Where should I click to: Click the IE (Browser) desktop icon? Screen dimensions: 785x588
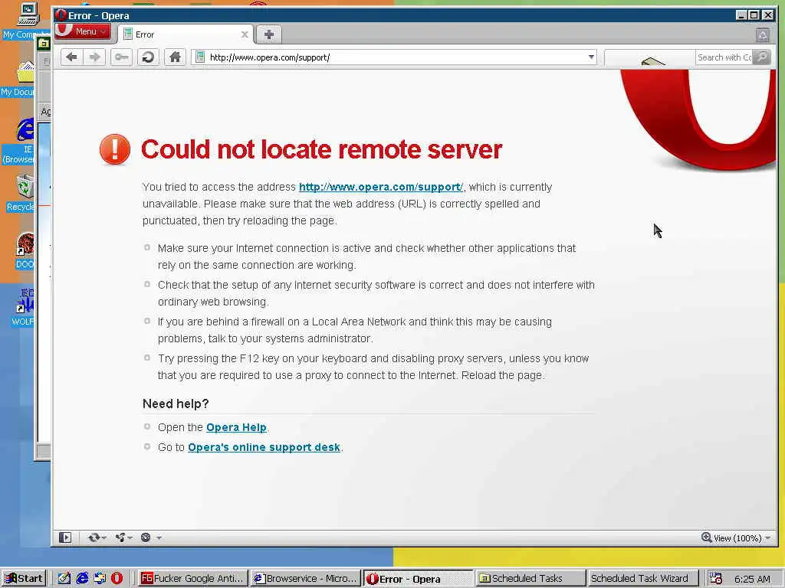tap(18, 142)
